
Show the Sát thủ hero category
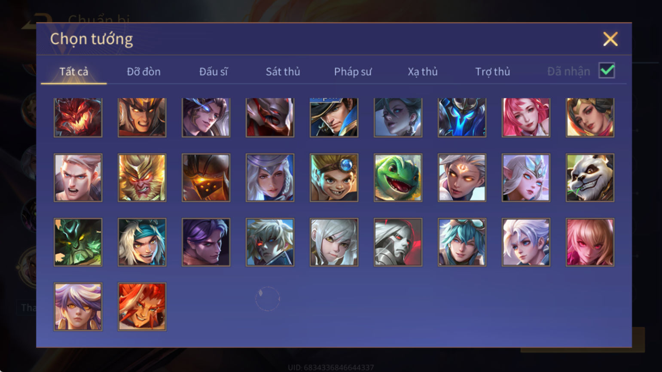click(x=283, y=71)
